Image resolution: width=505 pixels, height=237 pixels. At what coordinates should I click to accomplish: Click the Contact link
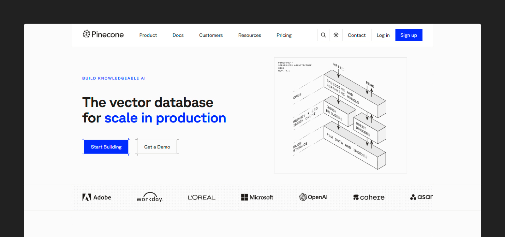point(357,35)
